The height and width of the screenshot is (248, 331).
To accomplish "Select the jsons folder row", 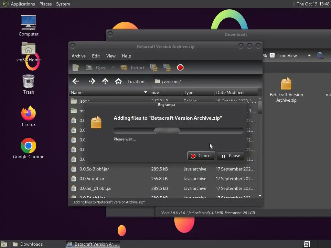I will pos(163,101).
